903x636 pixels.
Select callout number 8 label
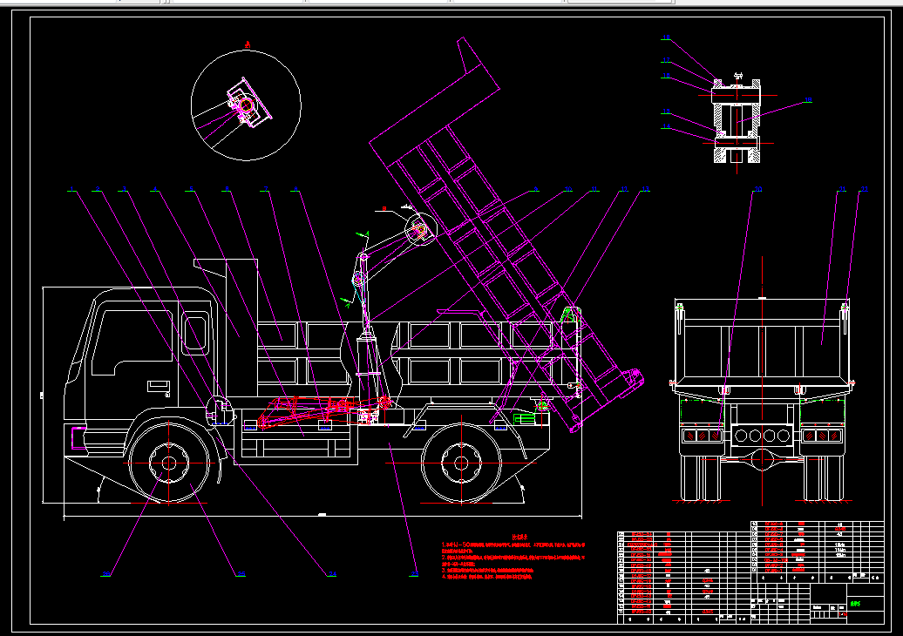pos(295,188)
